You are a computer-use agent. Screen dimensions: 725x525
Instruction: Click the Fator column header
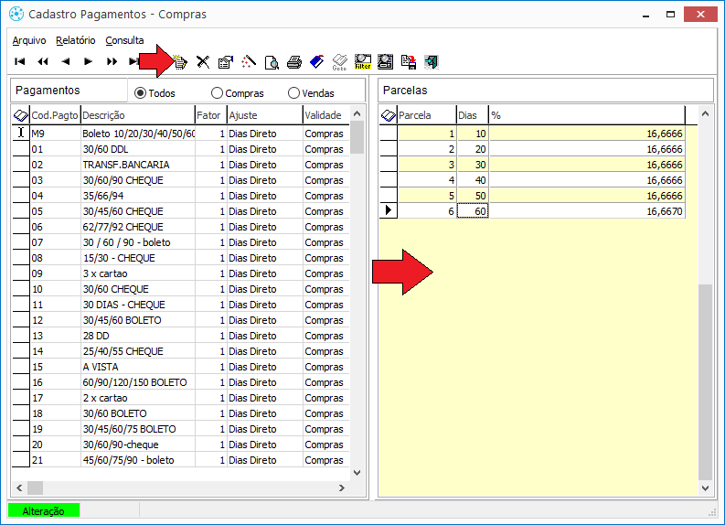pos(211,115)
